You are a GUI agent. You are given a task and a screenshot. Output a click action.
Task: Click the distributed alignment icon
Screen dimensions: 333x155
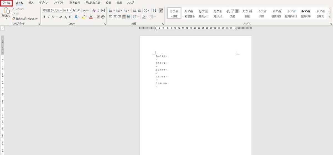128,17
